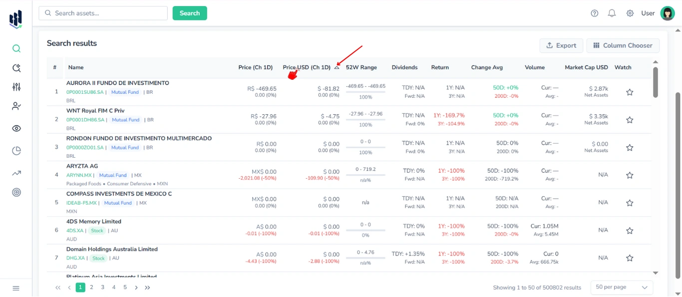Open the watchlist eye icon in sidebar
This screenshot has height=297, width=682.
[16, 128]
